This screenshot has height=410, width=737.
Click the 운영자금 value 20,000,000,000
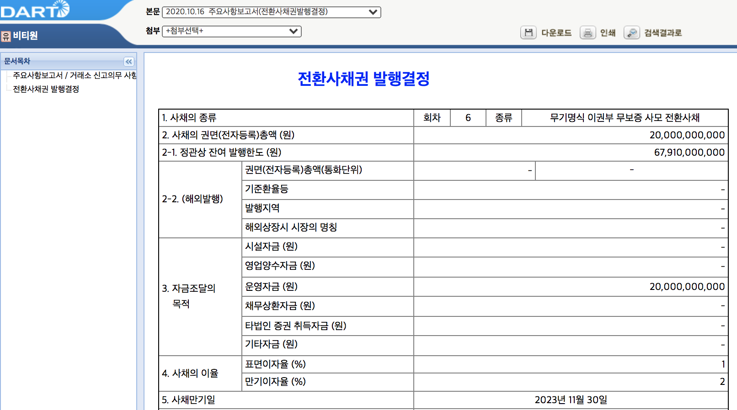[687, 287]
